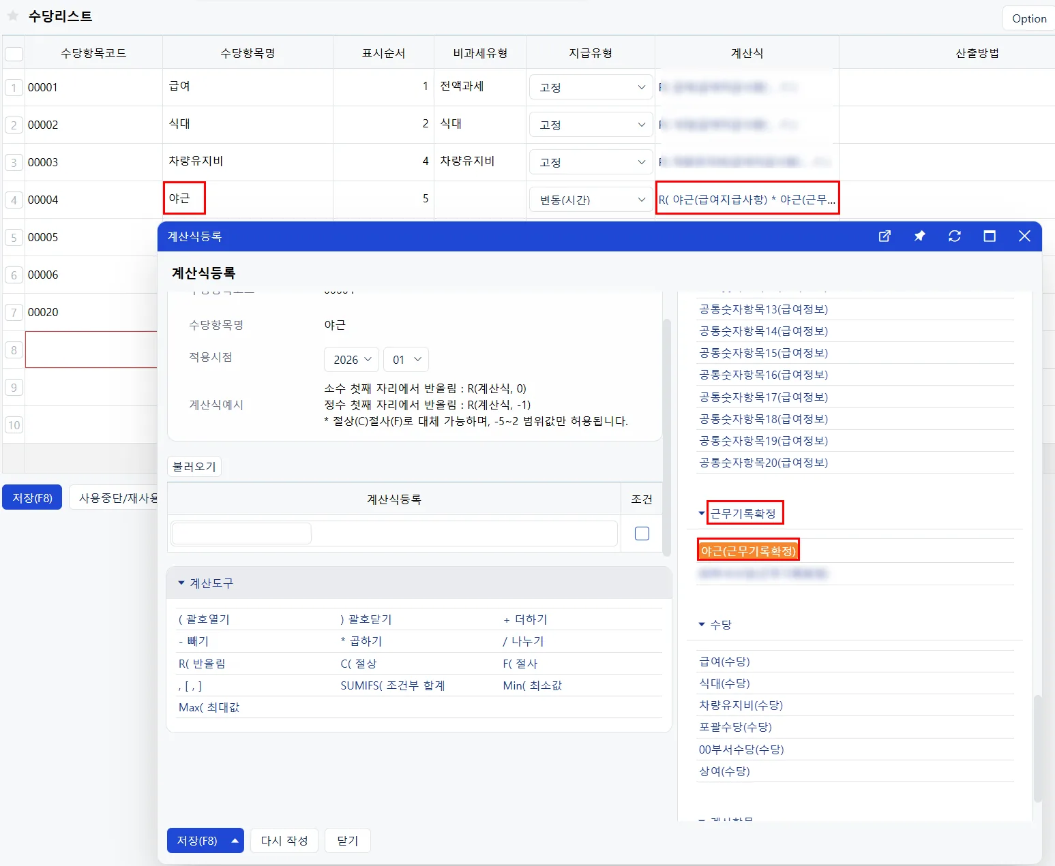Insert R( 반올림 function
The height and width of the screenshot is (866, 1055).
tap(202, 664)
